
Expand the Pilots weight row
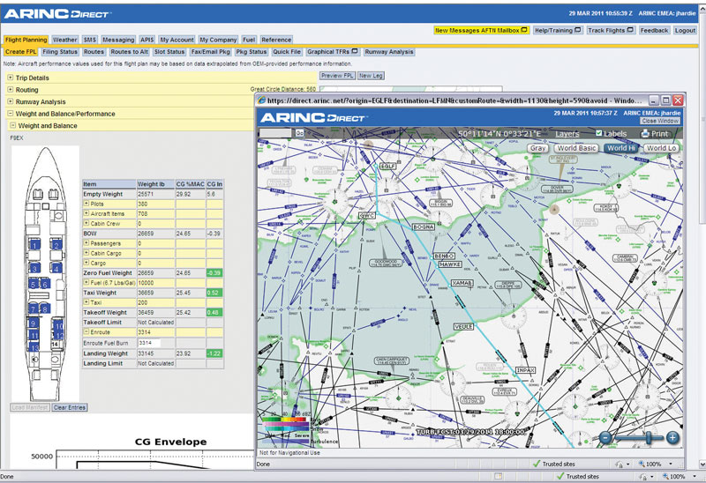tap(87, 204)
